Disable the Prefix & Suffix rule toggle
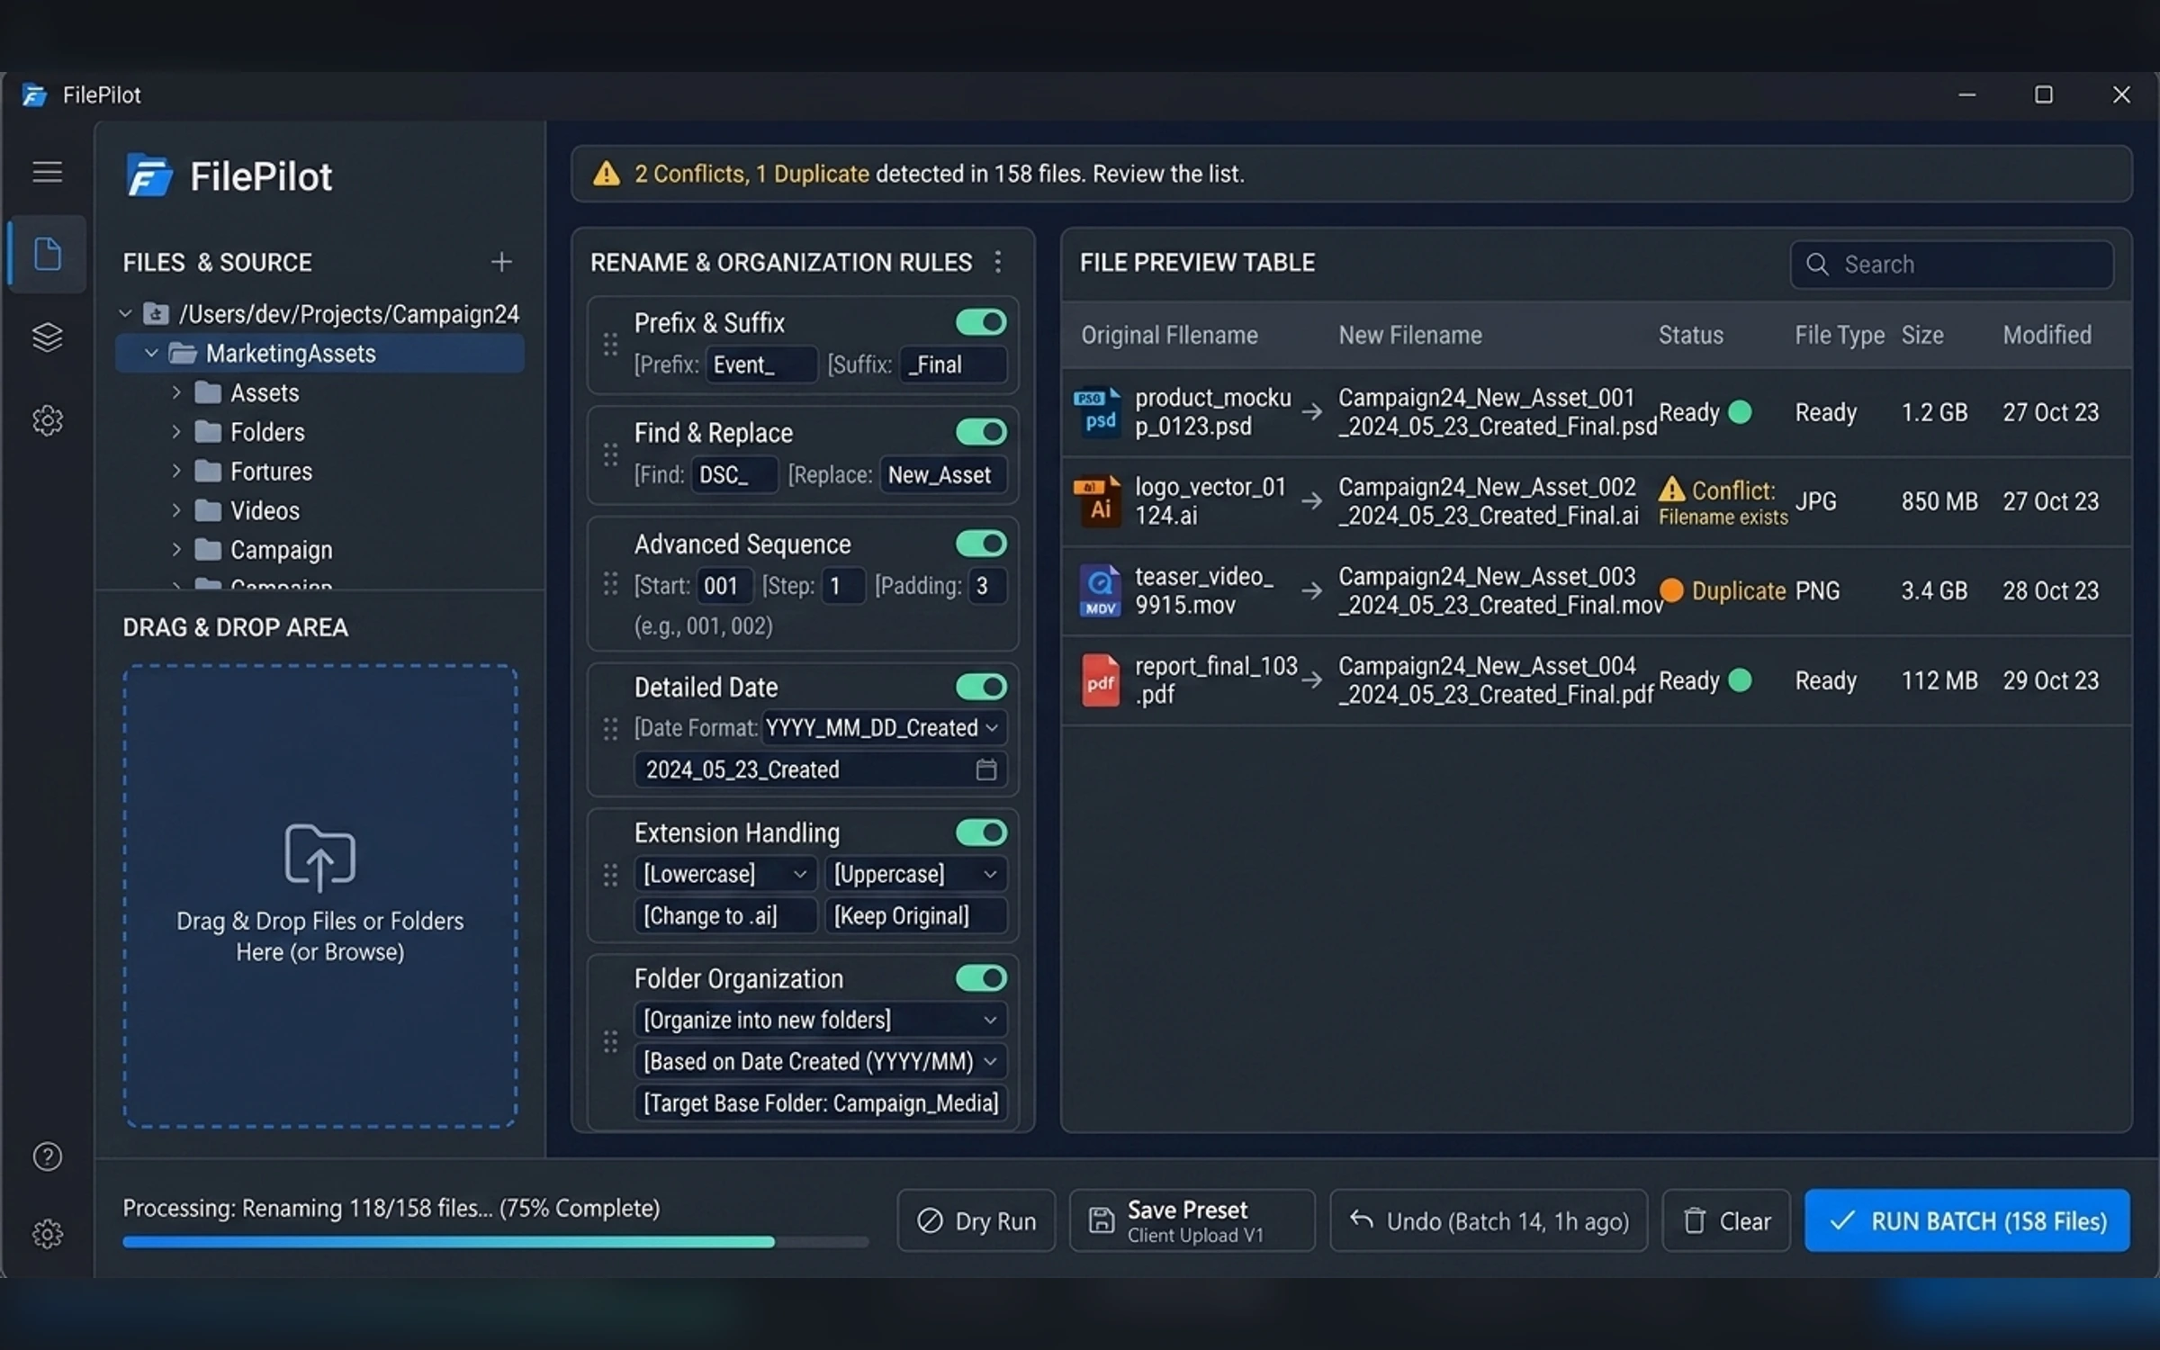 981,322
